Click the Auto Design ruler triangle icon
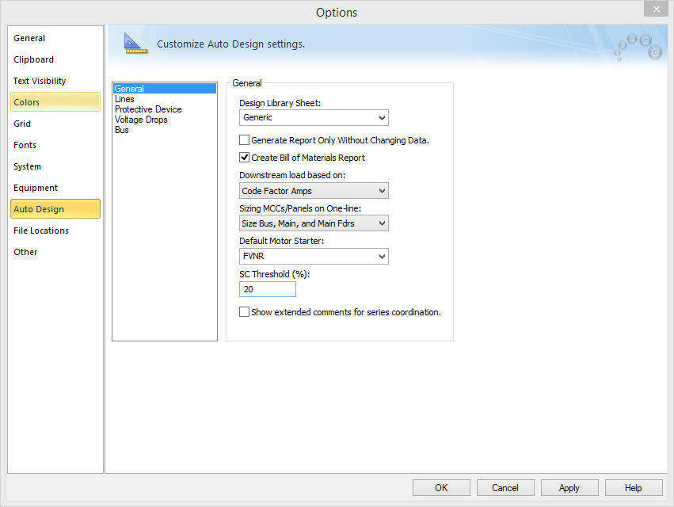Viewport: 674px width, 507px height. tap(136, 44)
